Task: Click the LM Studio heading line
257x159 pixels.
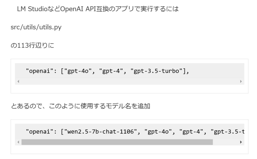Action: pos(98,10)
